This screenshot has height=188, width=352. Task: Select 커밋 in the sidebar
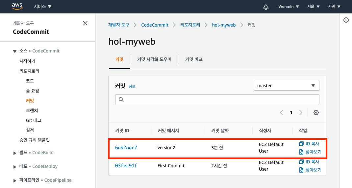point(30,100)
